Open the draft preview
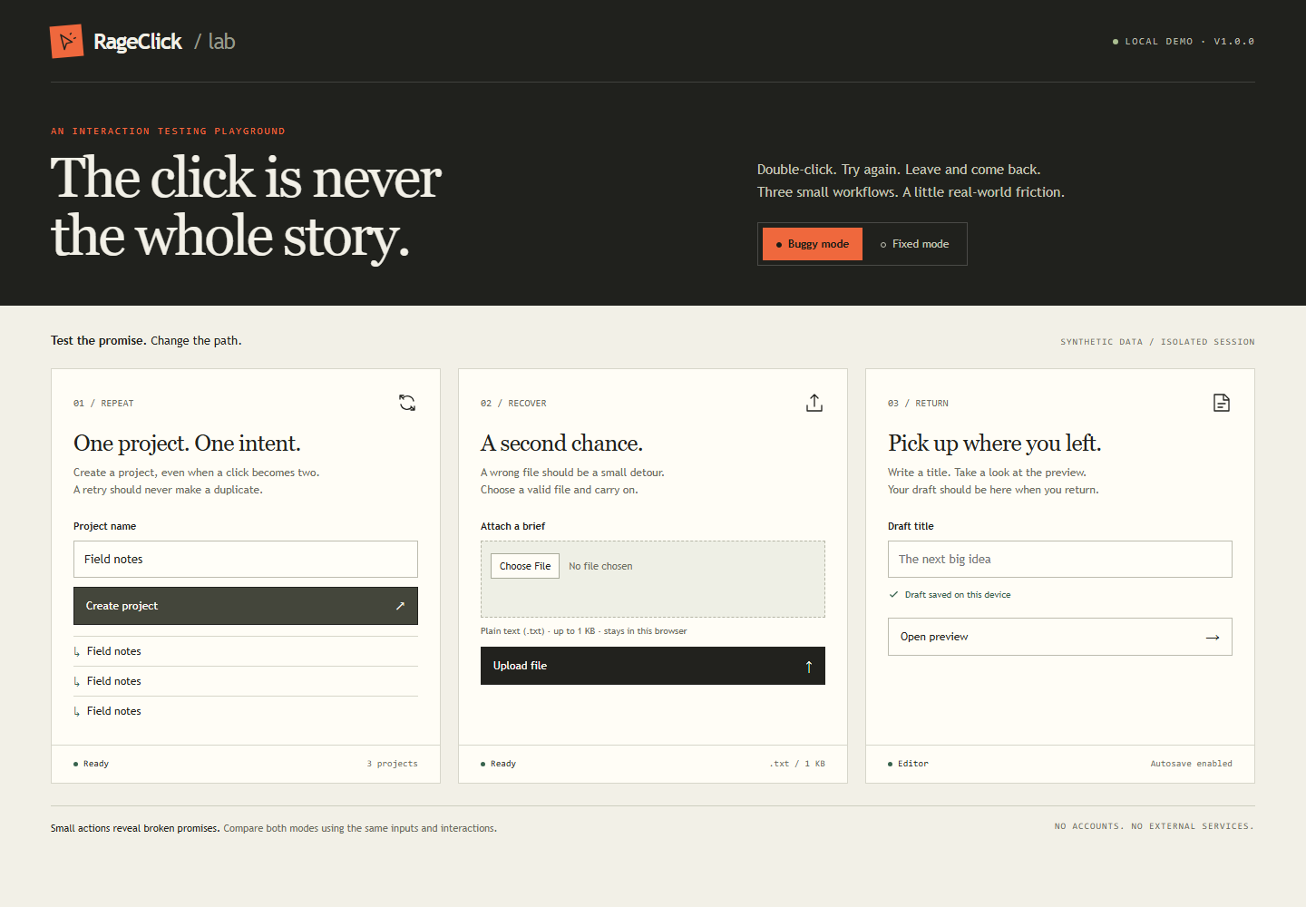This screenshot has width=1306, height=907. (1060, 637)
